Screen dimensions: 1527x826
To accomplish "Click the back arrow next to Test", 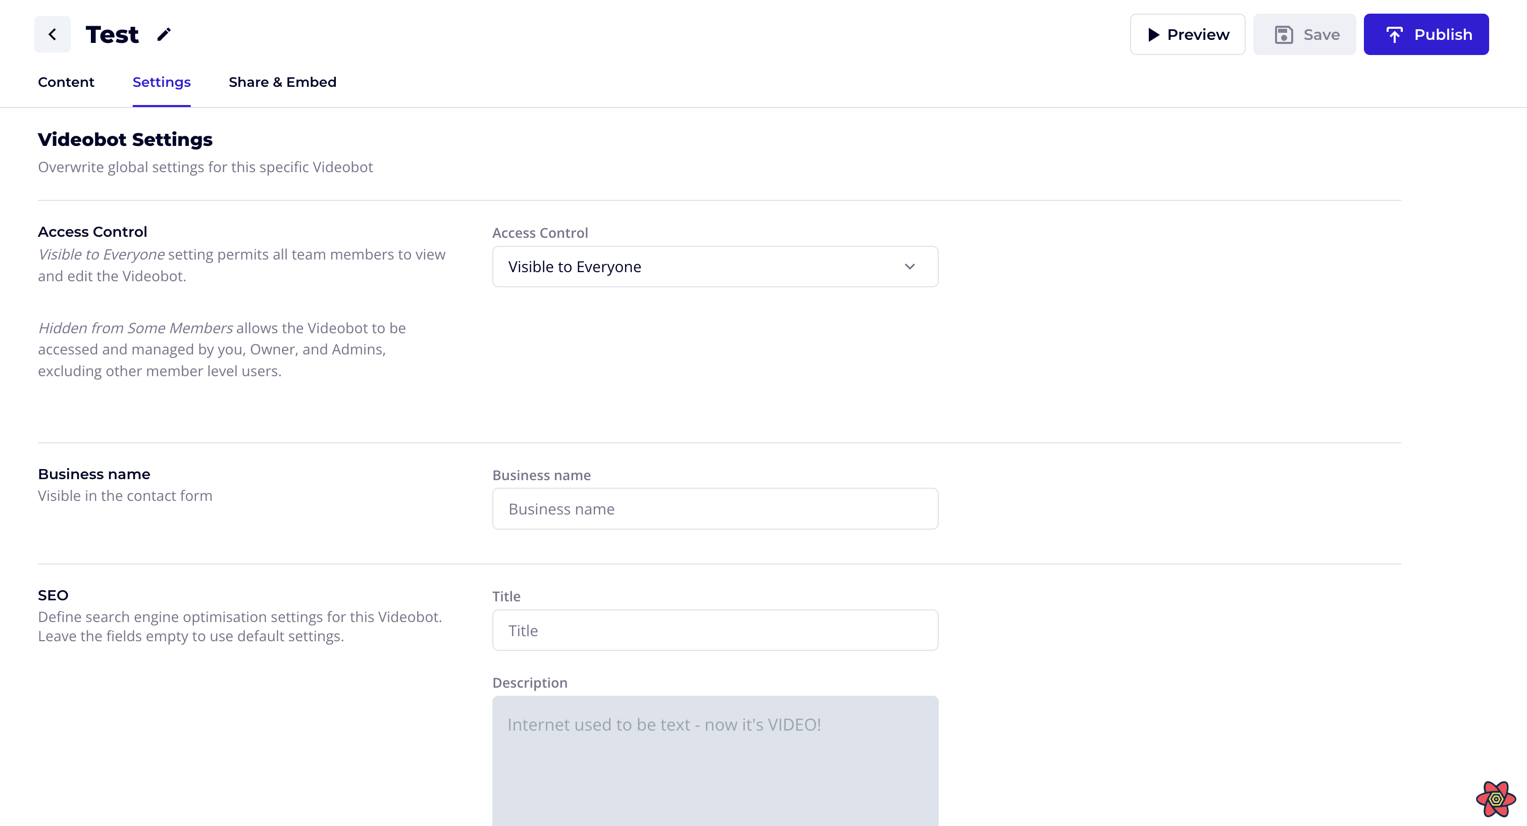I will pyautogui.click(x=52, y=34).
